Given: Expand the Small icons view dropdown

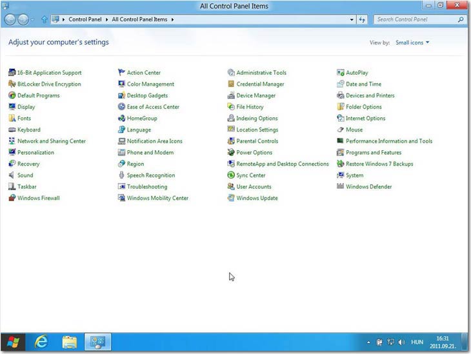Looking at the screenshot, I should pyautogui.click(x=412, y=43).
